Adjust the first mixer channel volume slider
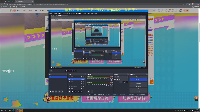Image resolution: width=200 pixels, height=112 pixels. point(97,80)
